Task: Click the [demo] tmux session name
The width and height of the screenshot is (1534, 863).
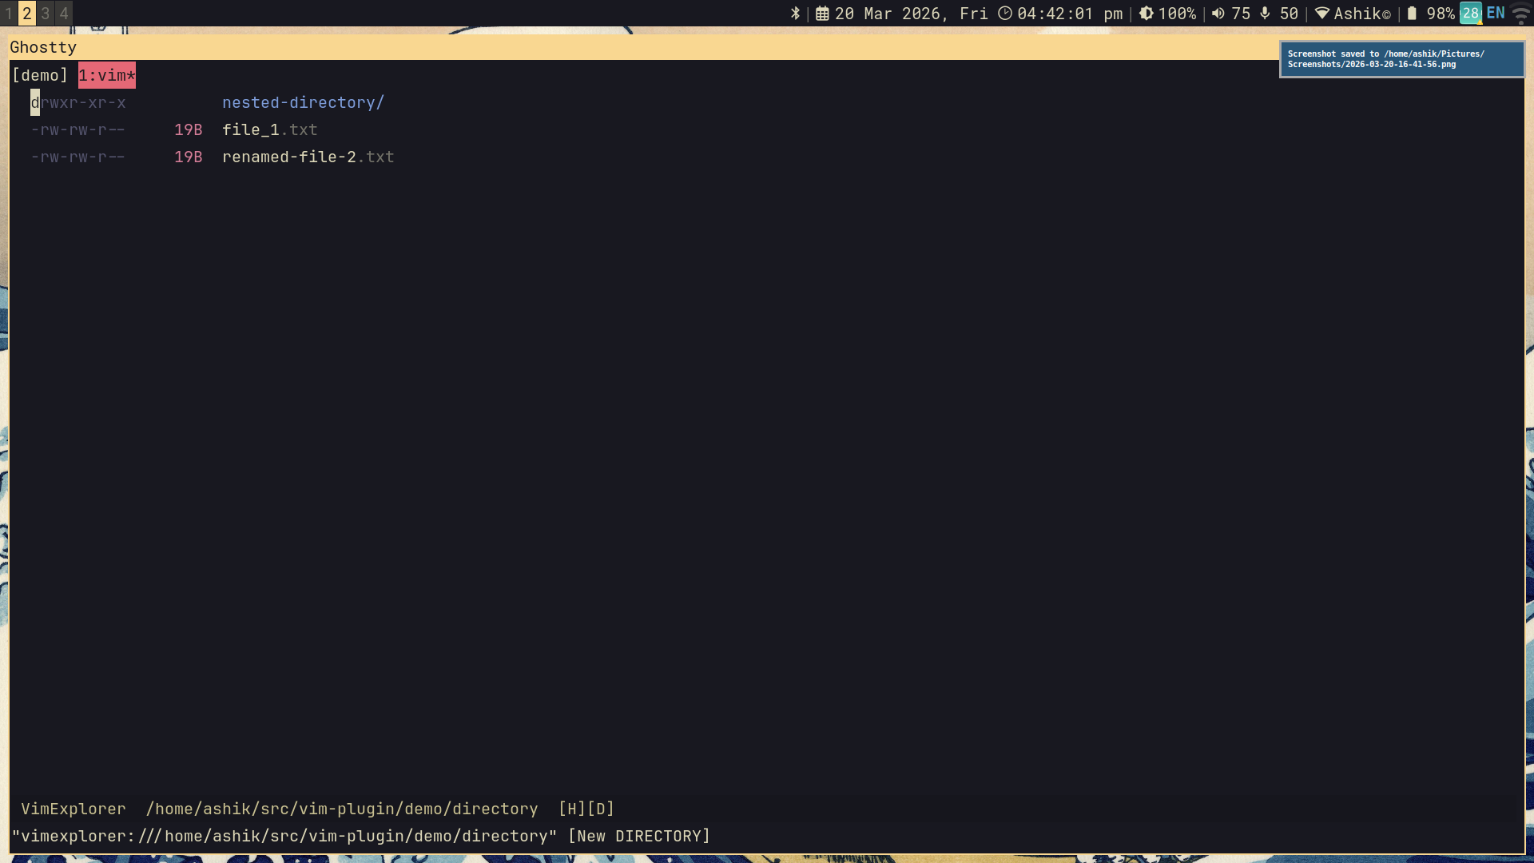Action: click(40, 75)
